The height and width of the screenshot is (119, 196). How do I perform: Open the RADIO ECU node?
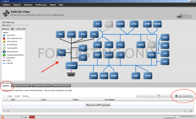pyautogui.click(x=120, y=24)
